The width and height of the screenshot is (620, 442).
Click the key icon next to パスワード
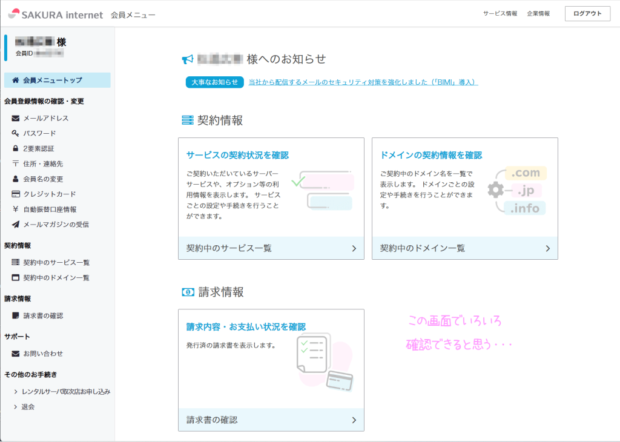[x=16, y=133]
